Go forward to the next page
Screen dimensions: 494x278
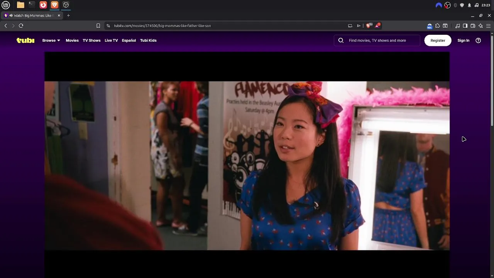(13, 26)
